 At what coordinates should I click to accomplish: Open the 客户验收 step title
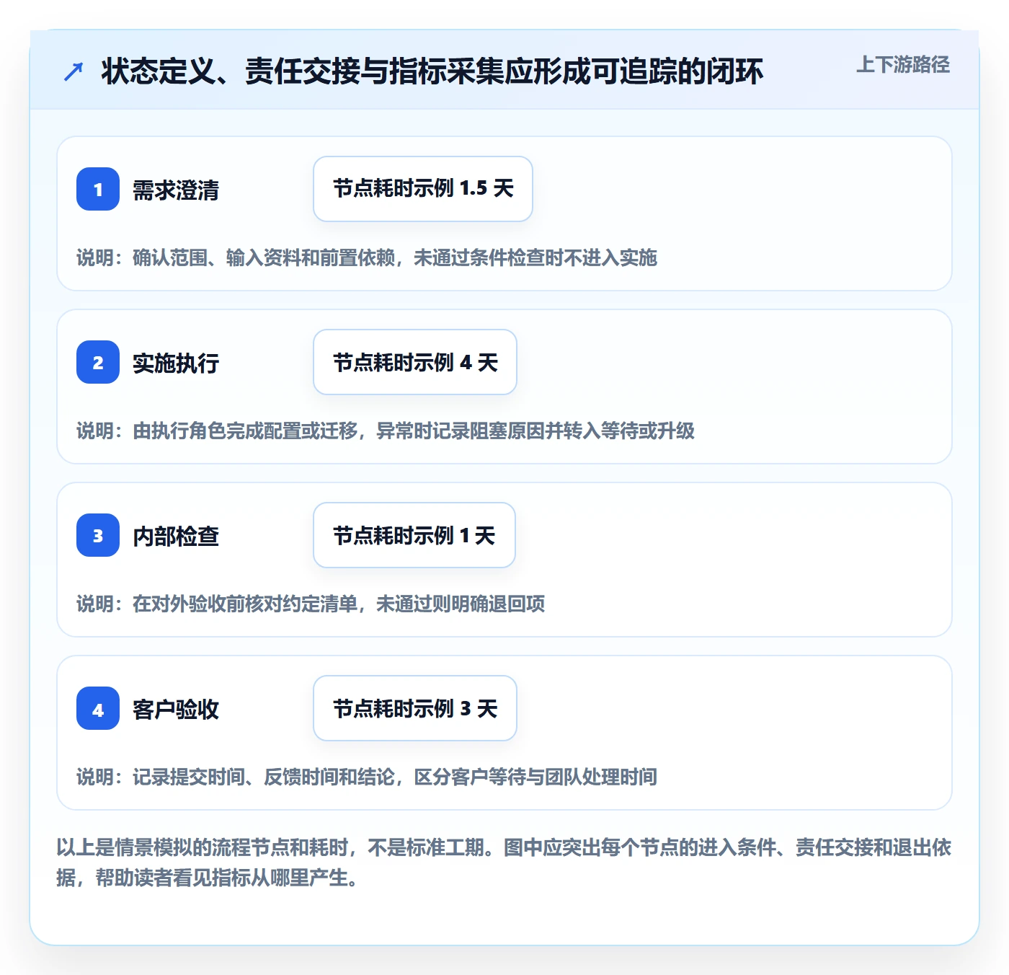tap(176, 710)
